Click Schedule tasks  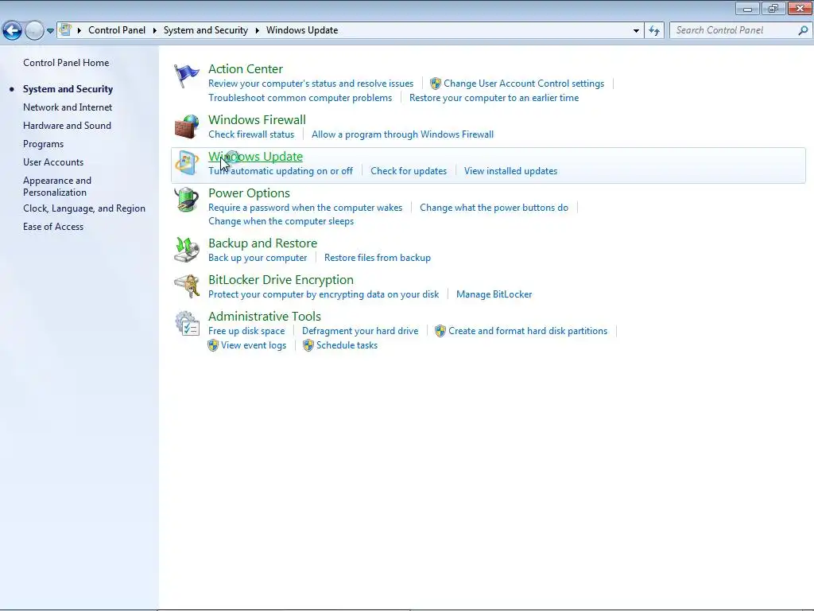(x=347, y=345)
